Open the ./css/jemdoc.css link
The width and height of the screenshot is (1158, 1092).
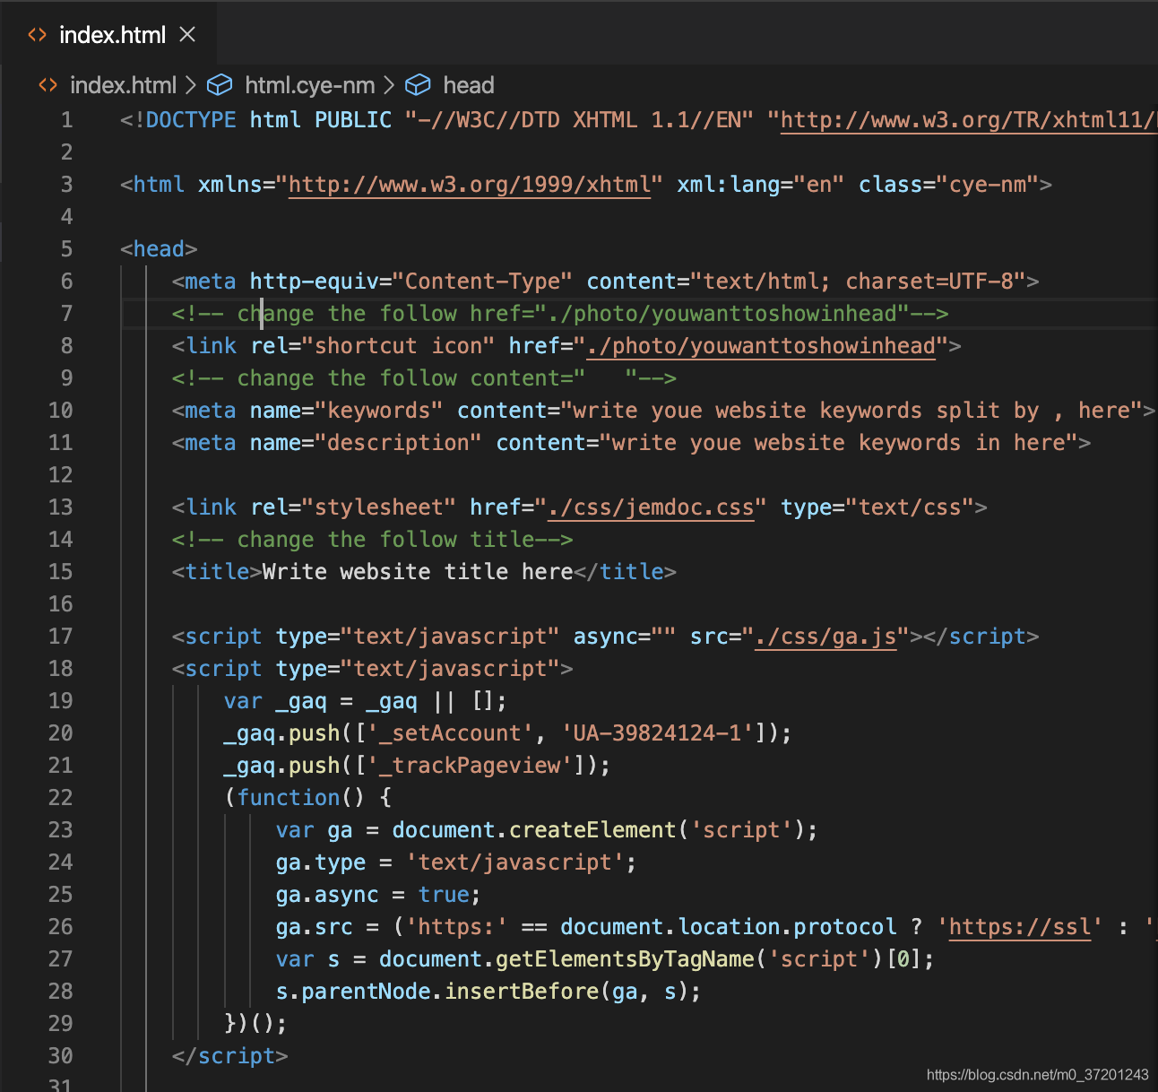651,507
